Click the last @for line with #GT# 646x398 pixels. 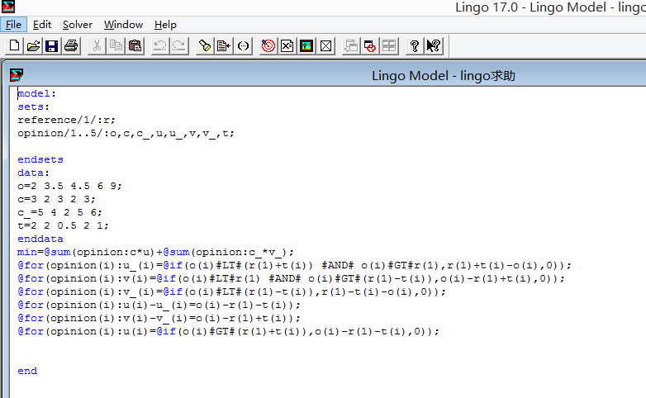[x=228, y=331]
